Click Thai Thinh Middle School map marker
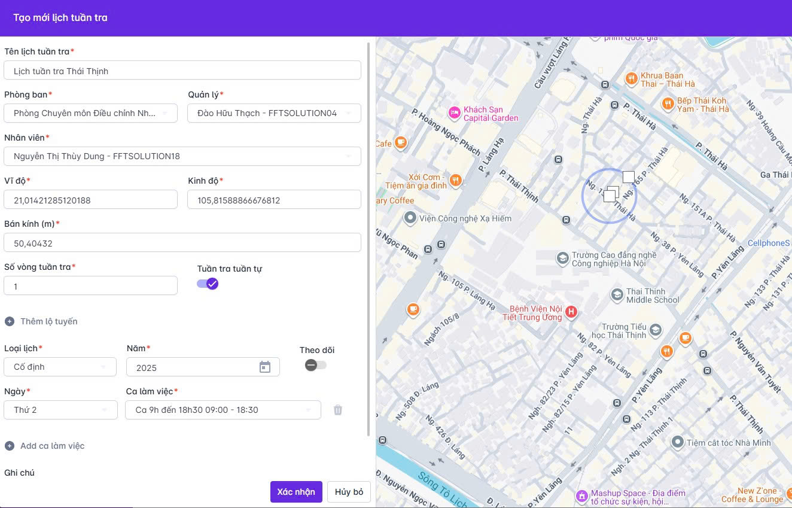Screen dimensions: 792x508 pos(617,295)
